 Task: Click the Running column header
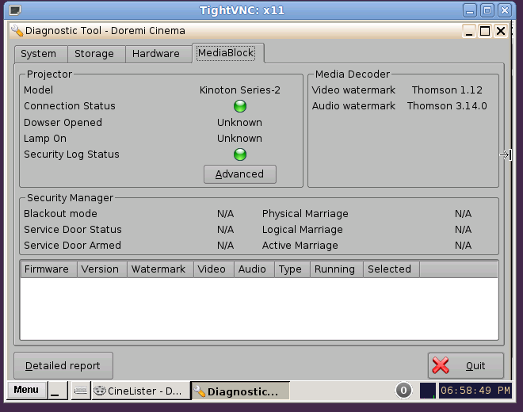tap(337, 269)
